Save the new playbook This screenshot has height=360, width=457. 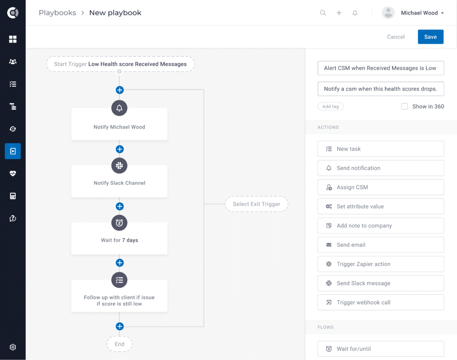coord(431,37)
